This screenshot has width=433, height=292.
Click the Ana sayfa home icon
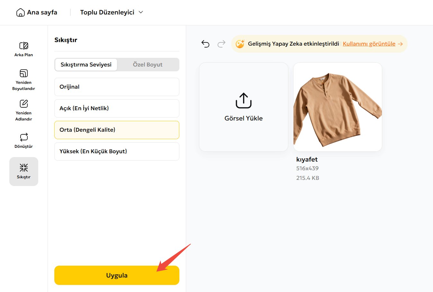coord(20,13)
